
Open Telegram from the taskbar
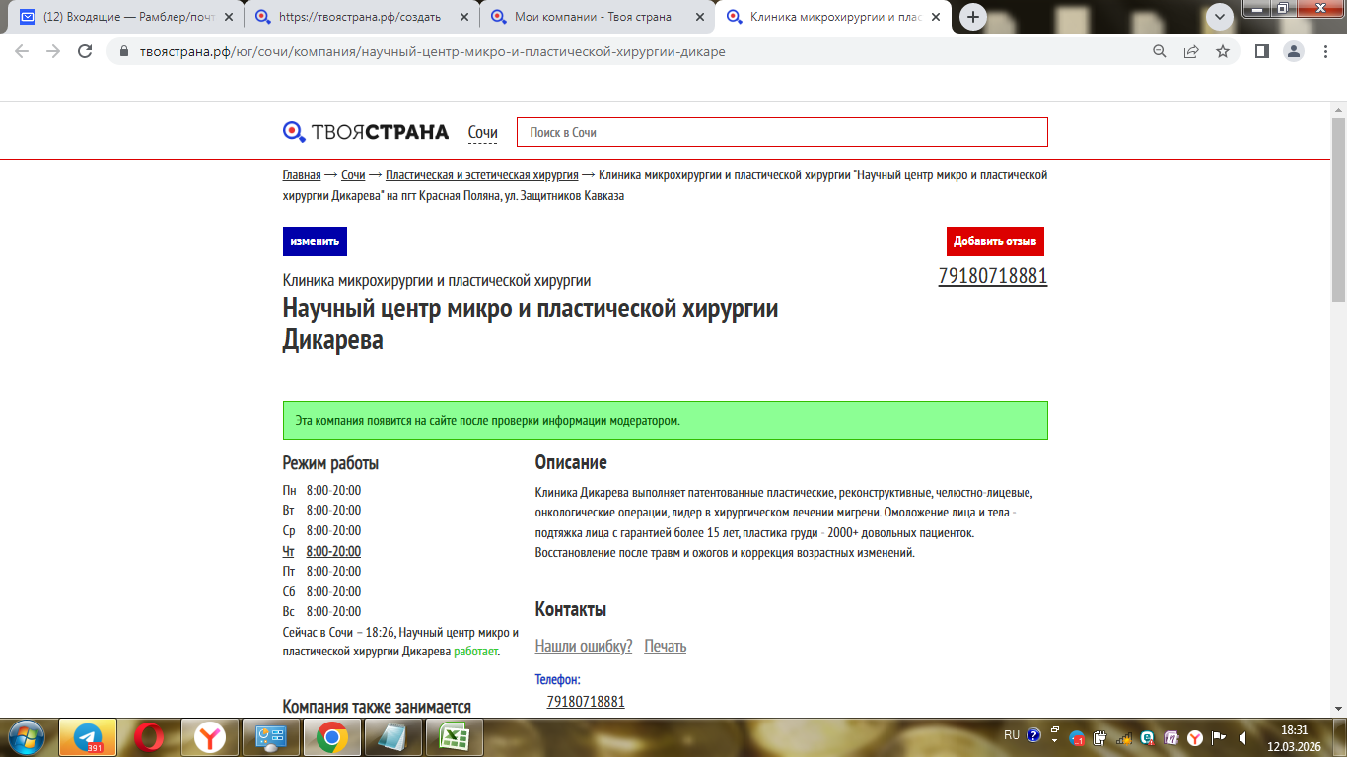click(x=88, y=736)
